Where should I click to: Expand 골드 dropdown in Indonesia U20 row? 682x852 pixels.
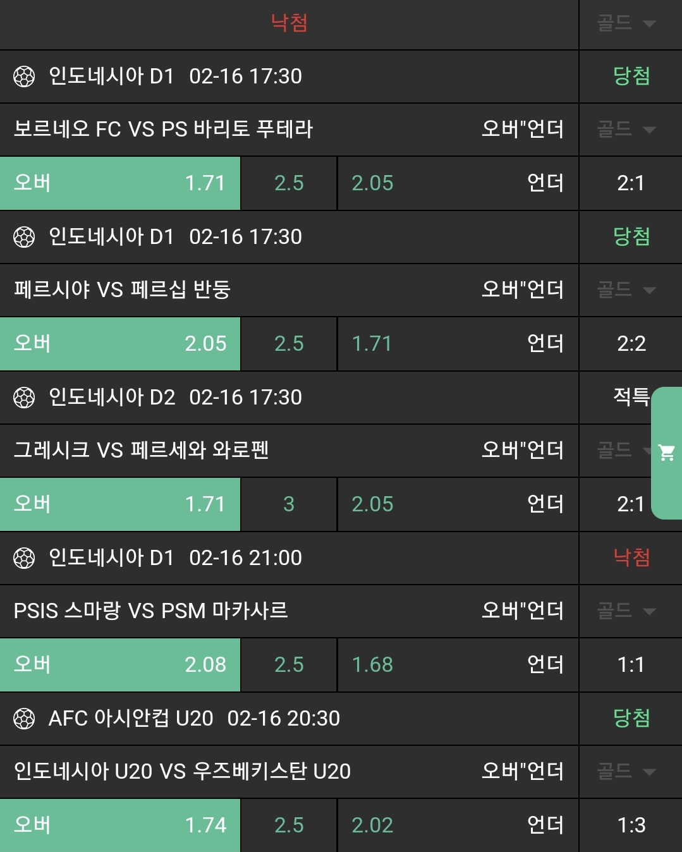coord(626,772)
